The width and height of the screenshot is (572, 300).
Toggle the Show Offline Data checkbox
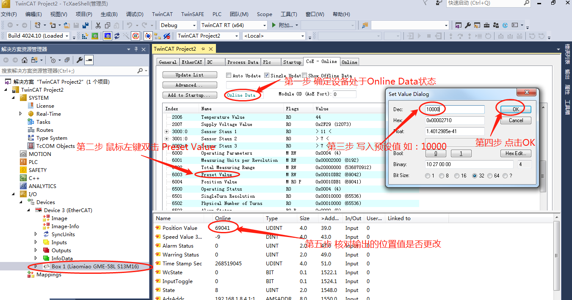point(304,76)
